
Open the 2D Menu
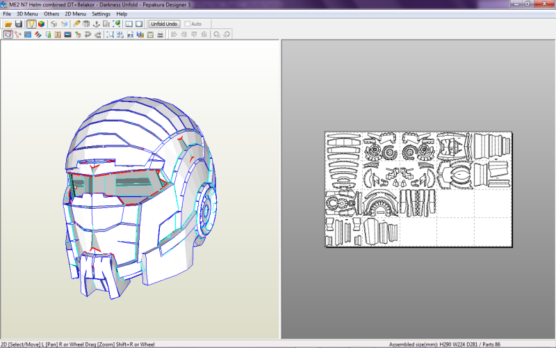point(75,14)
